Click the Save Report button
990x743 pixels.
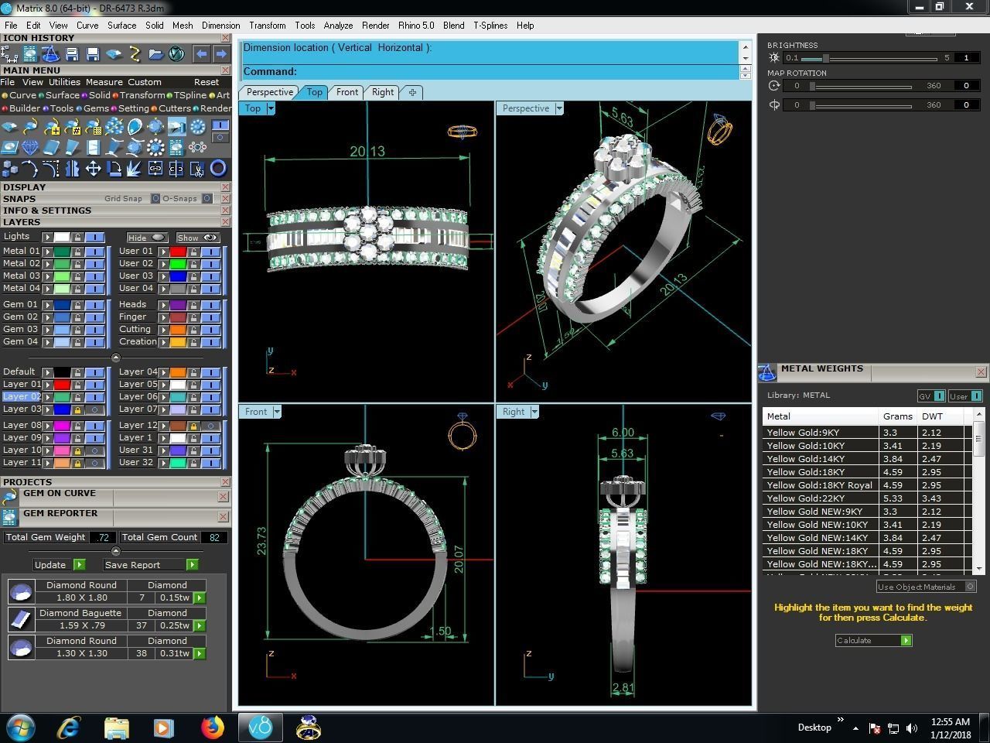tap(151, 565)
